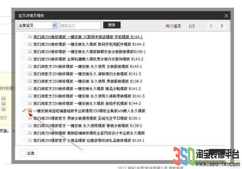242x169 pixels.
Task: Click the 共35宝贝 item count text
Action: (173, 26)
